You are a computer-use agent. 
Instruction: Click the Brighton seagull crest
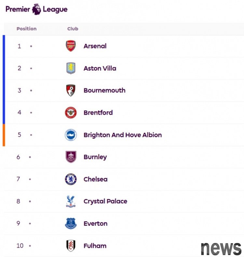[71, 135]
